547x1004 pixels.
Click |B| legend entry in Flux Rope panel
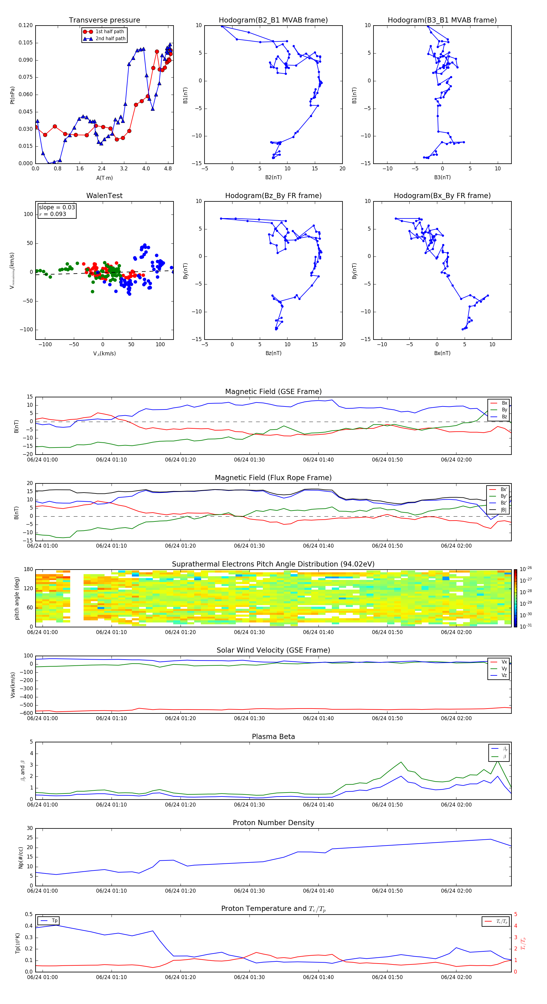[498, 510]
